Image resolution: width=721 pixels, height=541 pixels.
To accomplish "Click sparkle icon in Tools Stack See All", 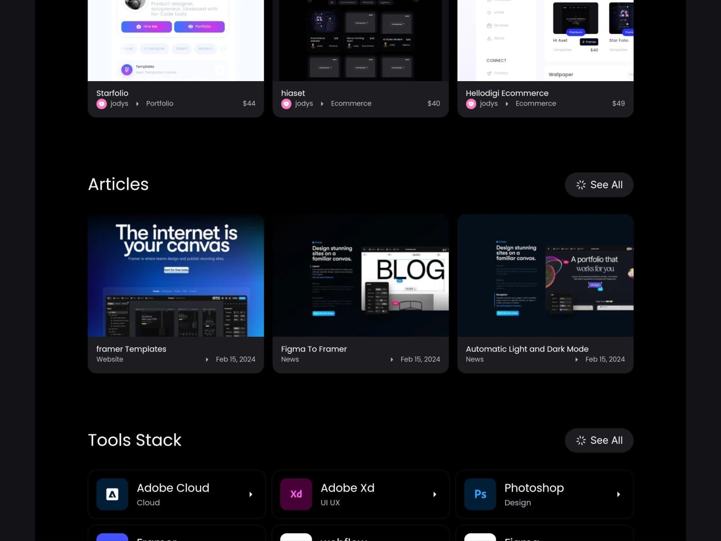I will click(581, 440).
